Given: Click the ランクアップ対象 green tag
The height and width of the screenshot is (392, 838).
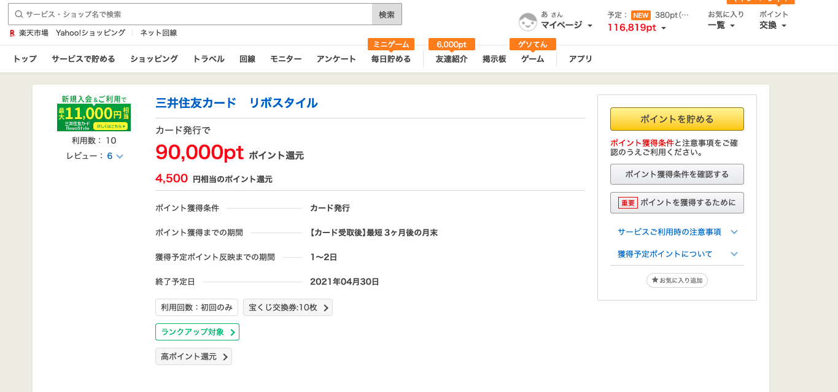Looking at the screenshot, I should [197, 332].
